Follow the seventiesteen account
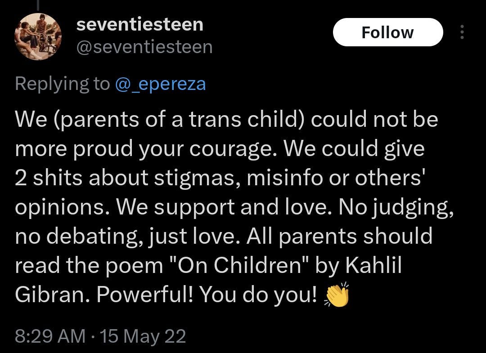The image size is (486, 353). coord(388,32)
